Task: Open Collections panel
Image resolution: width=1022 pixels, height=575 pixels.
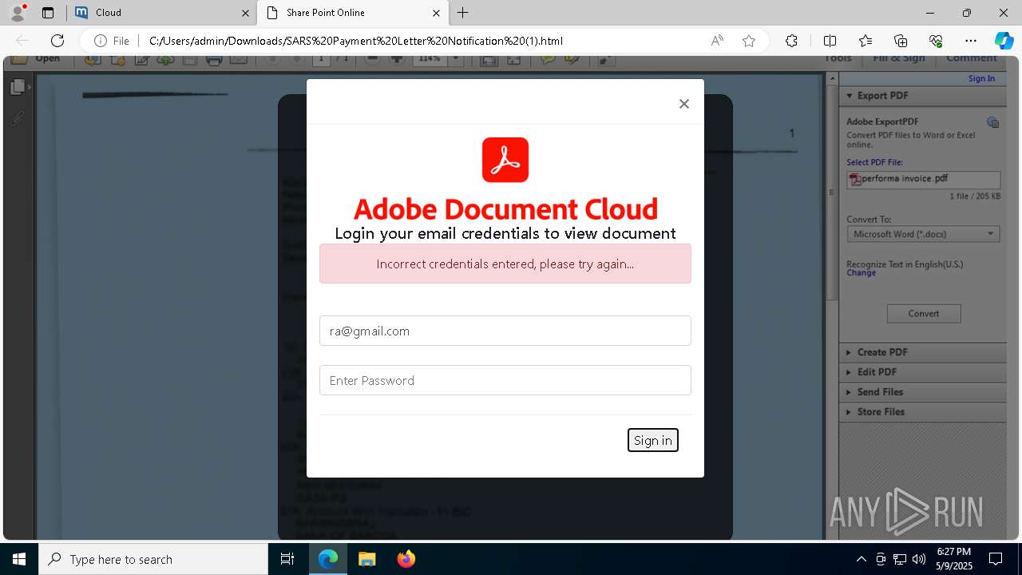Action: pyautogui.click(x=901, y=41)
